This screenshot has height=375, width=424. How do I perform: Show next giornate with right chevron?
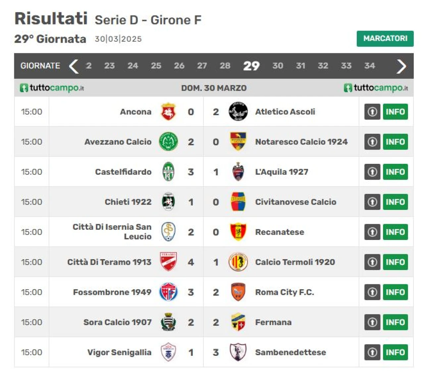pyautogui.click(x=401, y=66)
